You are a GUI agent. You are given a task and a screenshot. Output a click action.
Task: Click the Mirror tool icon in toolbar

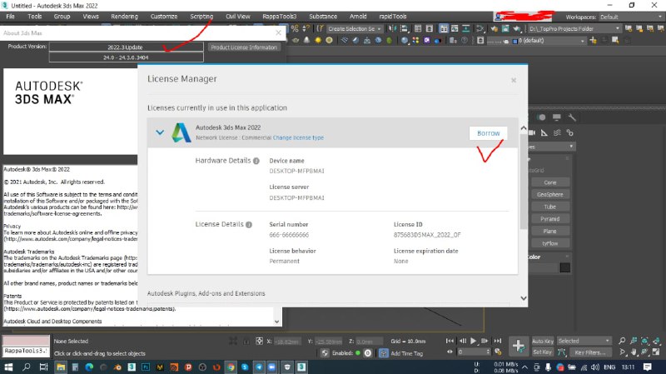(x=392, y=28)
